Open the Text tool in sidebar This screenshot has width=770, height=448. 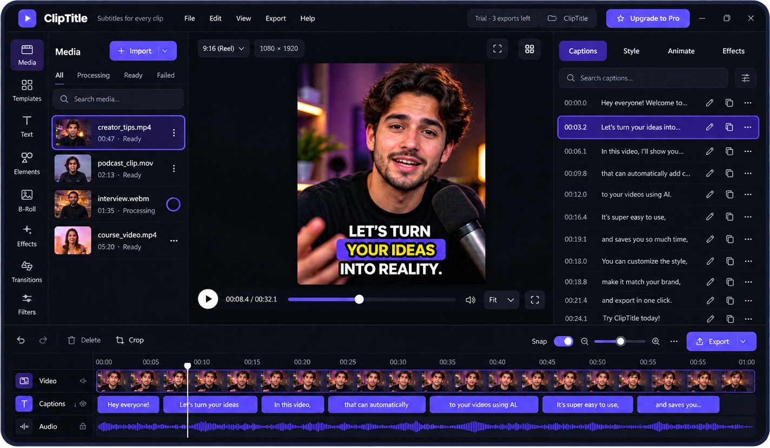point(26,126)
